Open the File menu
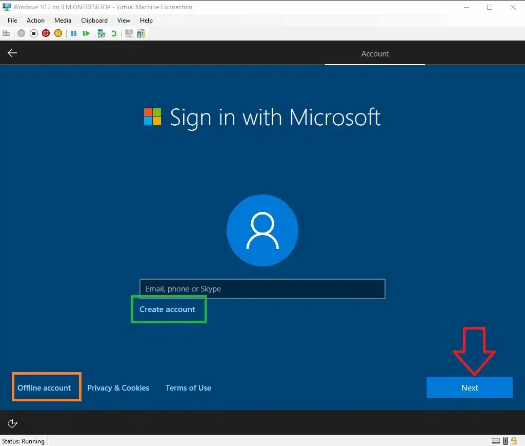The height and width of the screenshot is (446, 525). (x=12, y=21)
